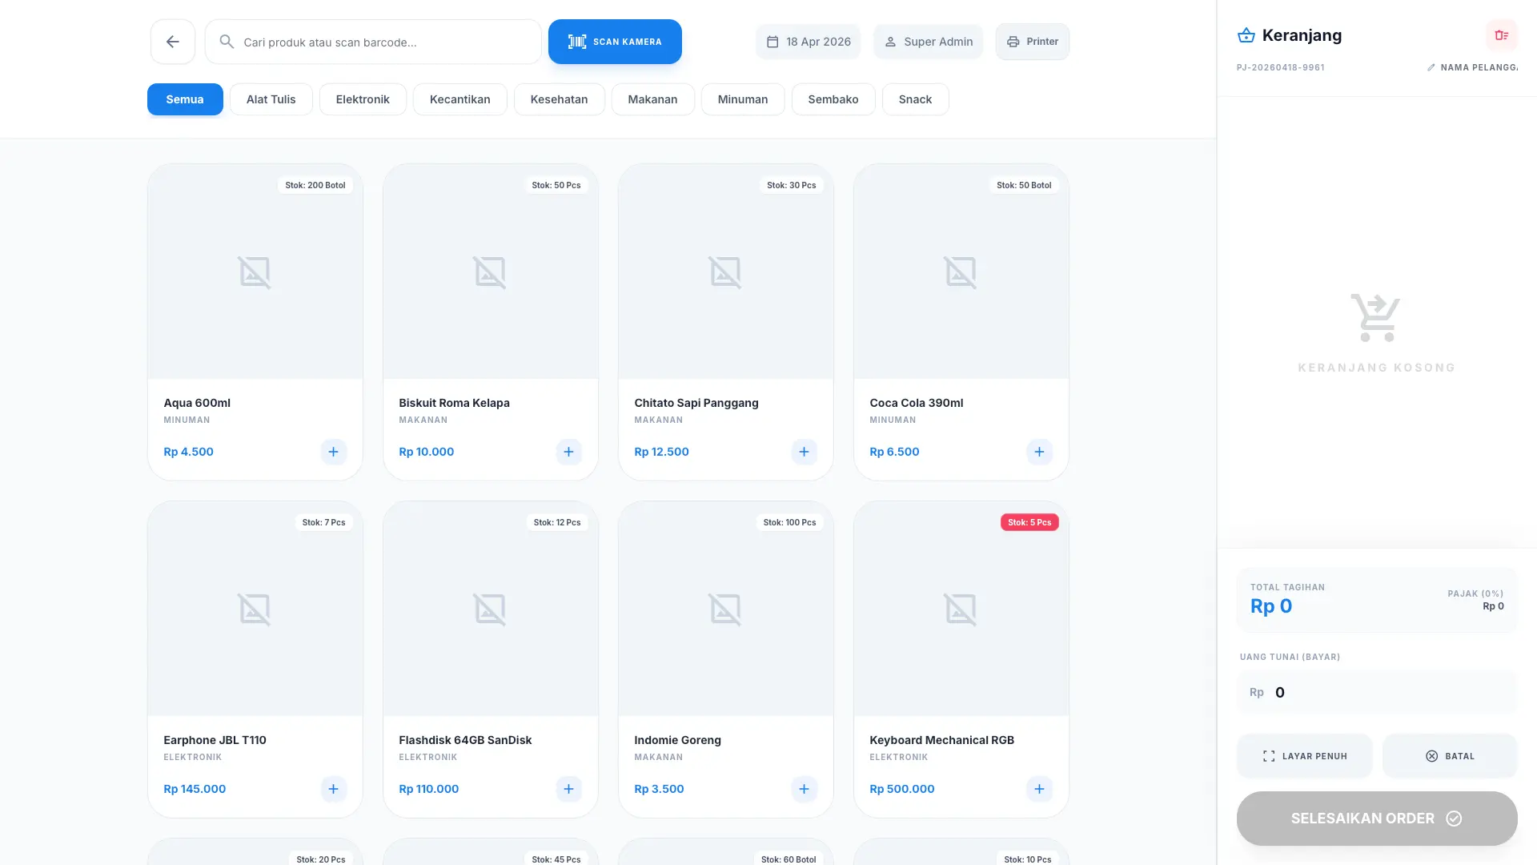Open the Aqua 600ml product image
1537x865 pixels.
pos(255,272)
